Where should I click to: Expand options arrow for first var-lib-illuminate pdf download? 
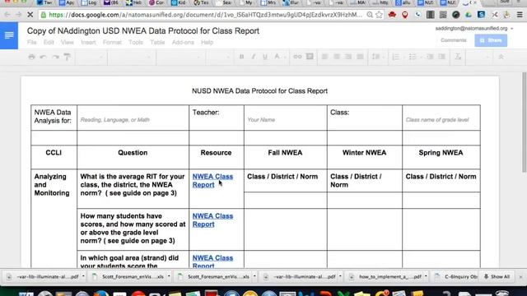tap(83, 276)
